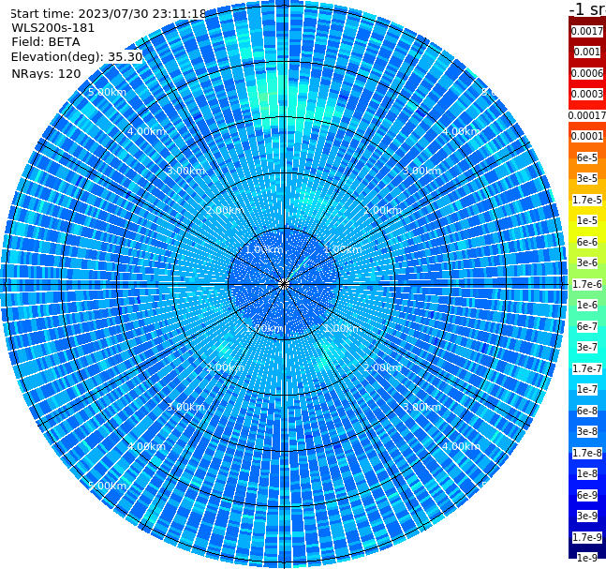The width and height of the screenshot is (606, 569).
Task: Select the 3e-8 colorbar tick label
Action: tap(587, 431)
